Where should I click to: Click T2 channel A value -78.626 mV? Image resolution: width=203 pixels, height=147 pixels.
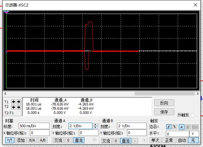click(x=60, y=108)
